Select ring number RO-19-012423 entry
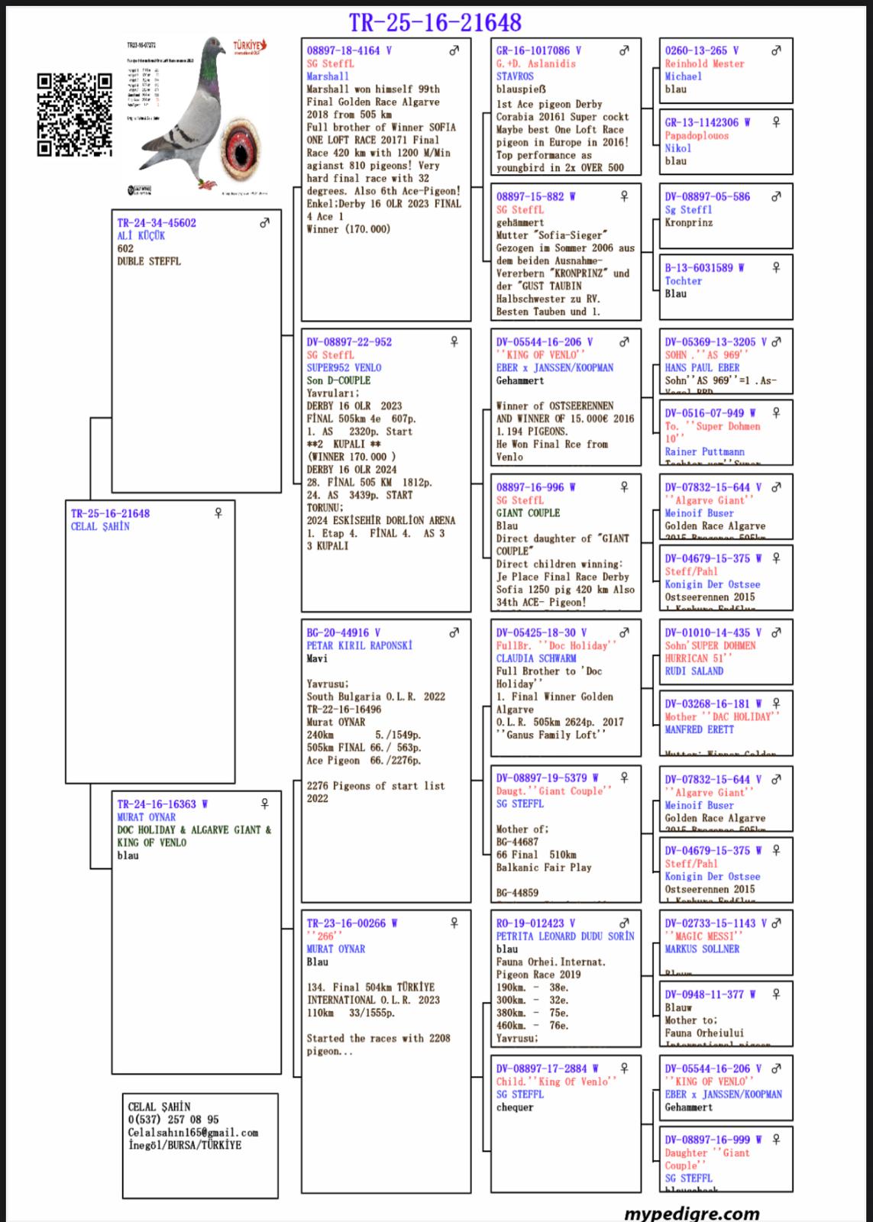 [x=535, y=923]
